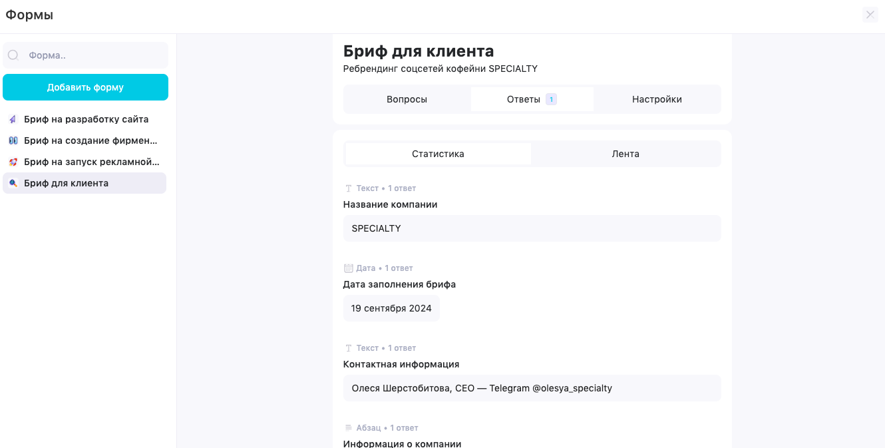Click the 'Добавить форму' button
This screenshot has width=885, height=448.
point(85,87)
